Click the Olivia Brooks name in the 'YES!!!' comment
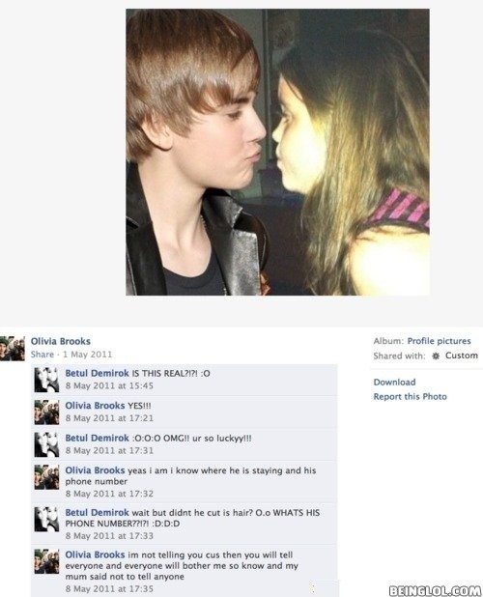Screen dimensions: 483x597 coord(95,406)
